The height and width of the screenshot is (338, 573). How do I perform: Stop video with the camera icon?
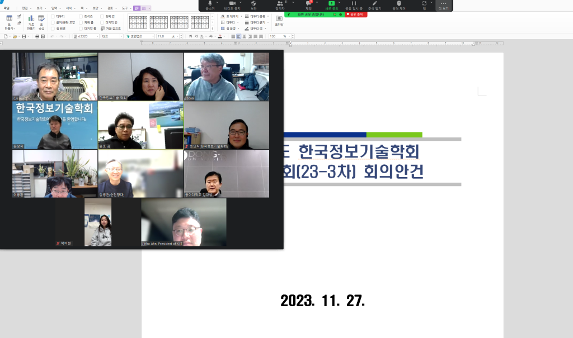coord(232,5)
